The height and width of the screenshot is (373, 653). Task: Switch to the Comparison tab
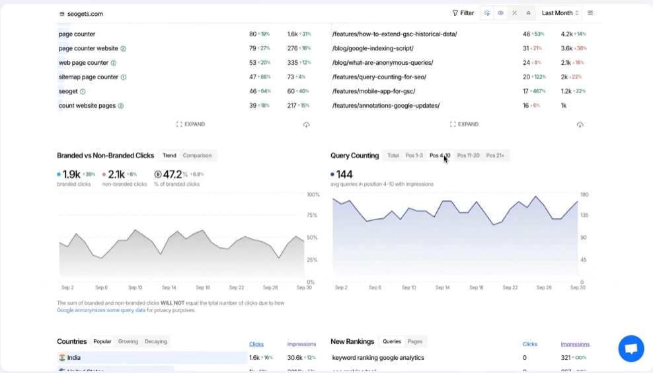pyautogui.click(x=197, y=155)
